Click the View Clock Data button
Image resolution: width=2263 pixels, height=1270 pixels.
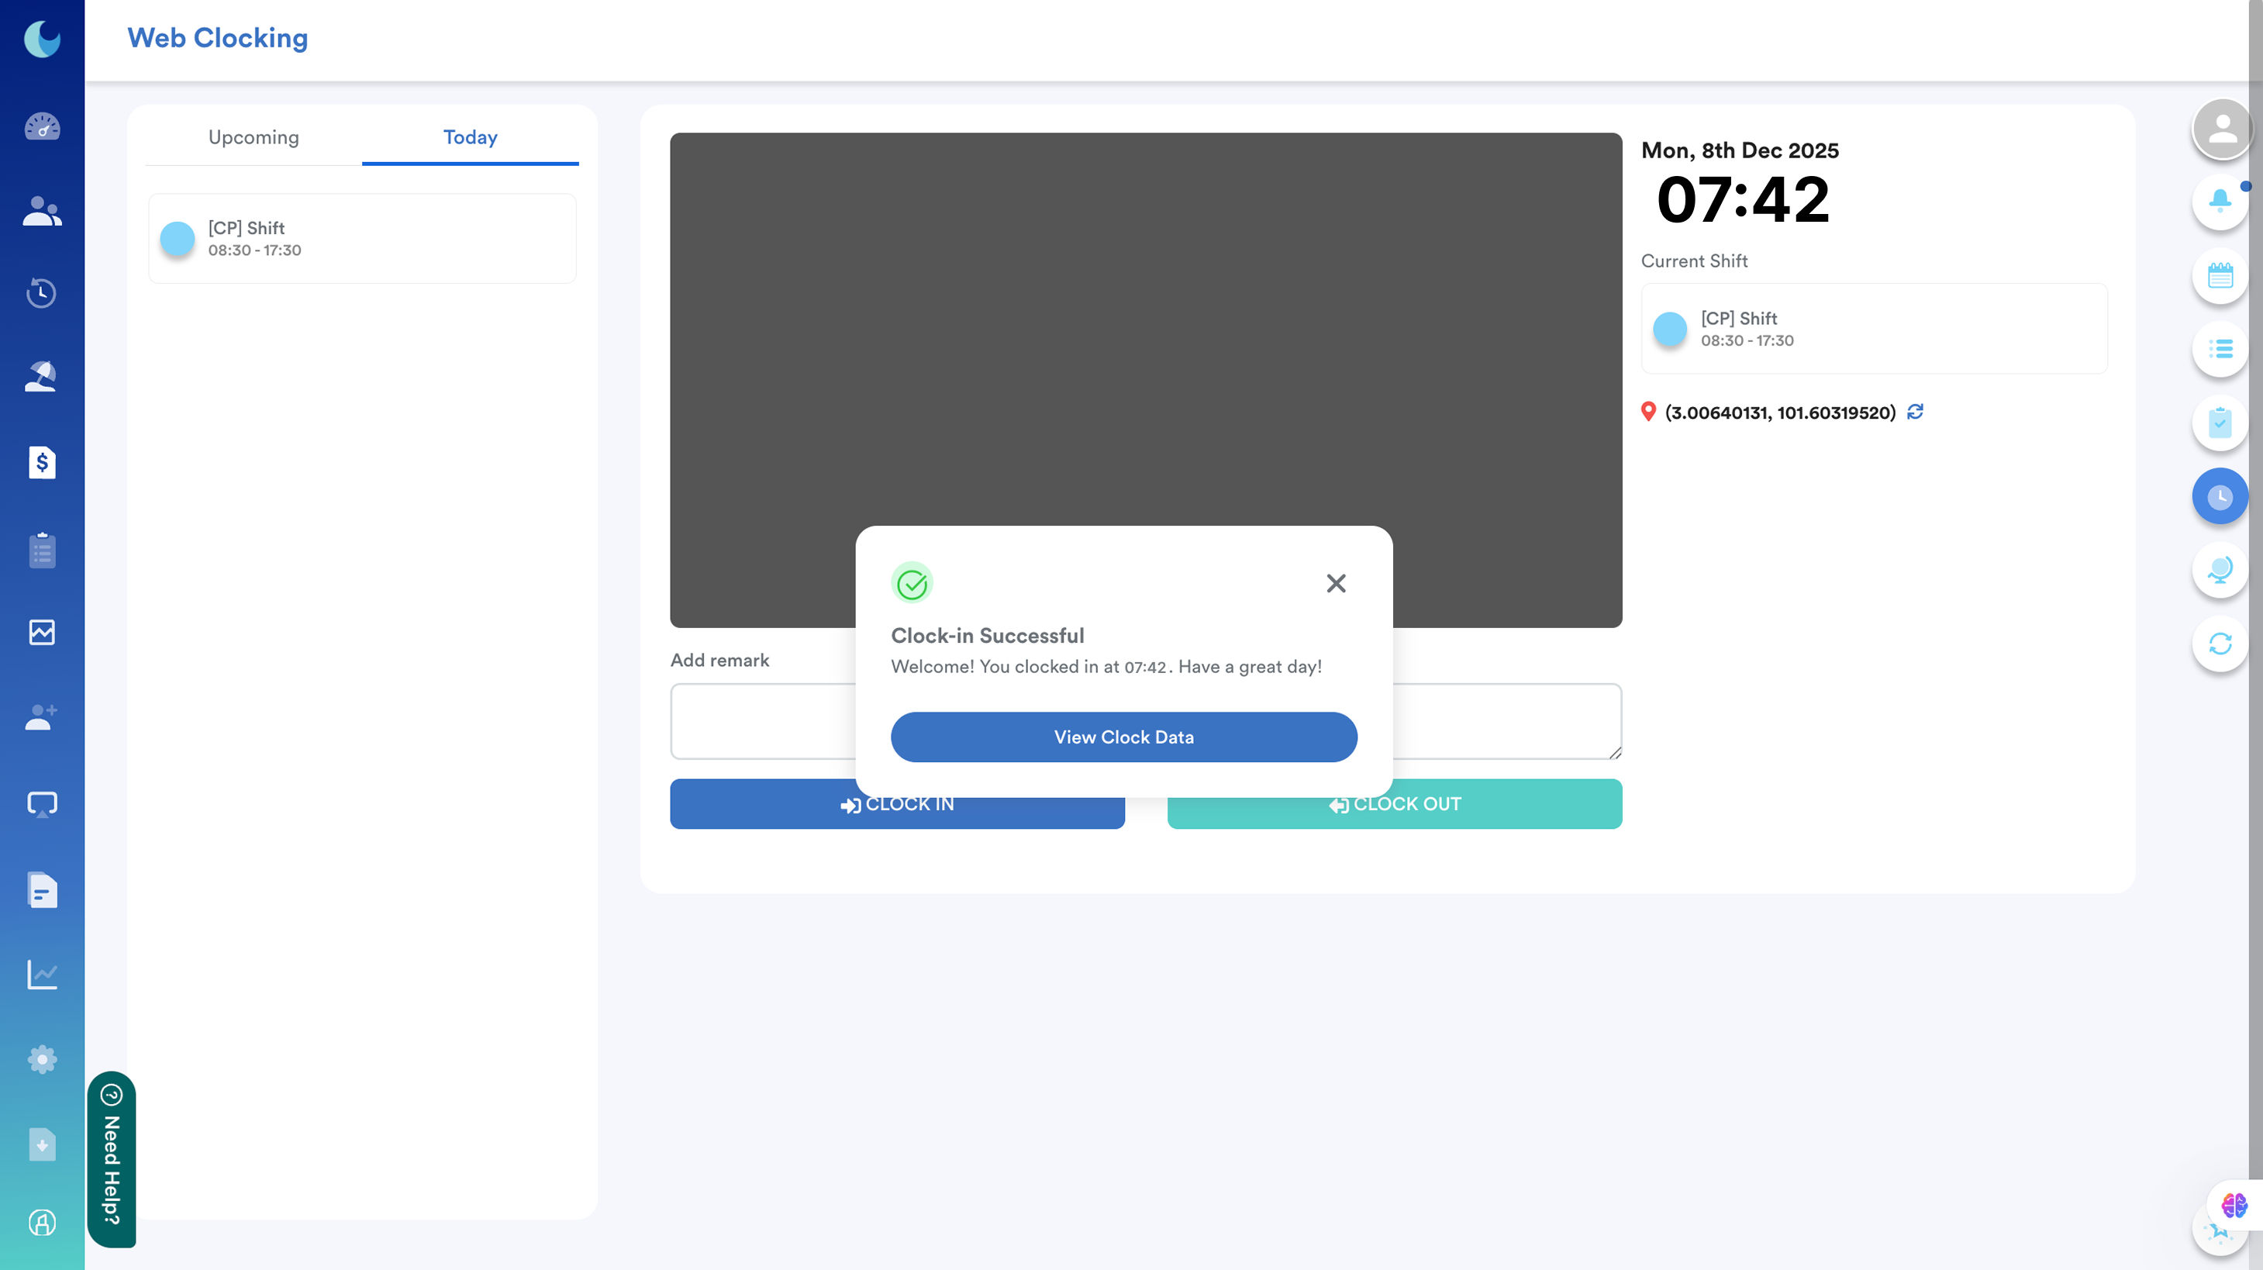(x=1123, y=737)
